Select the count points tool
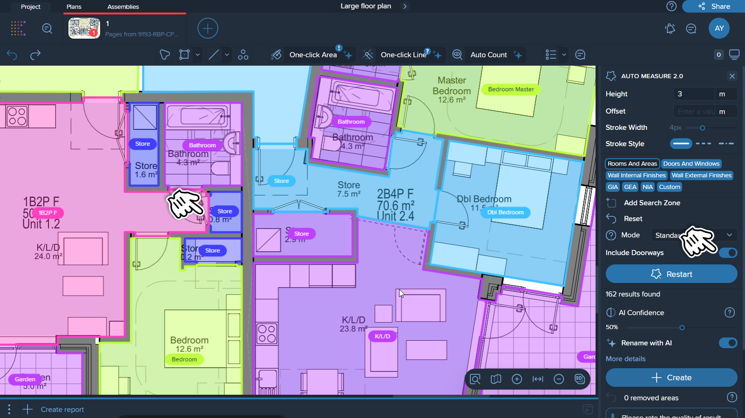The width and height of the screenshot is (745, 418). coord(243,55)
